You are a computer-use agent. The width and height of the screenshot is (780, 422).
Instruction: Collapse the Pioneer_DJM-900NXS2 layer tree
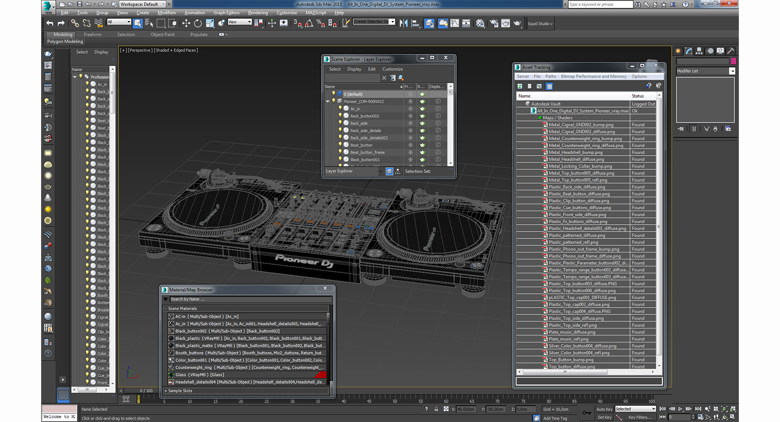327,101
